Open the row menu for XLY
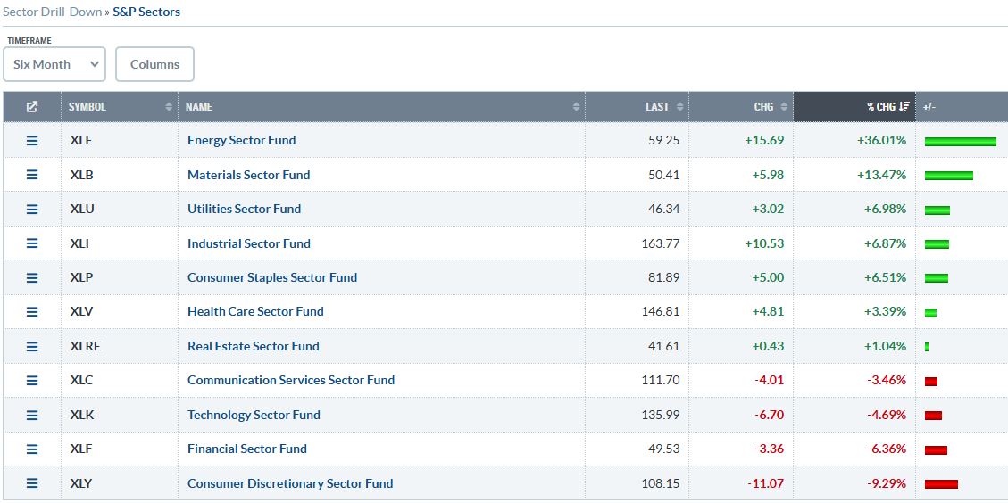 tap(32, 483)
